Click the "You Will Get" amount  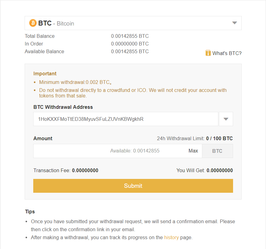pos(220,170)
